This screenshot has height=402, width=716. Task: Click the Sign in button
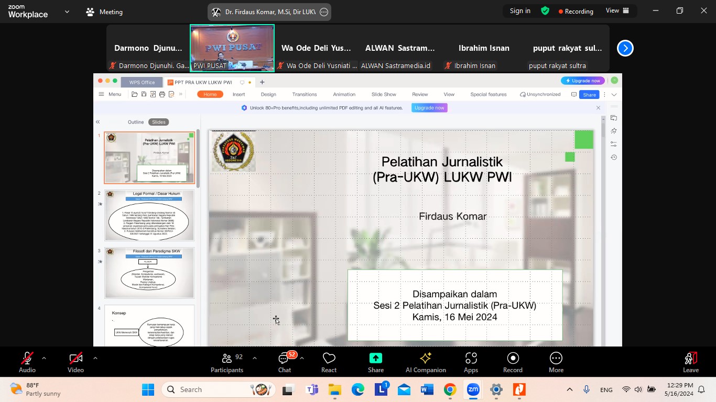tap(520, 11)
